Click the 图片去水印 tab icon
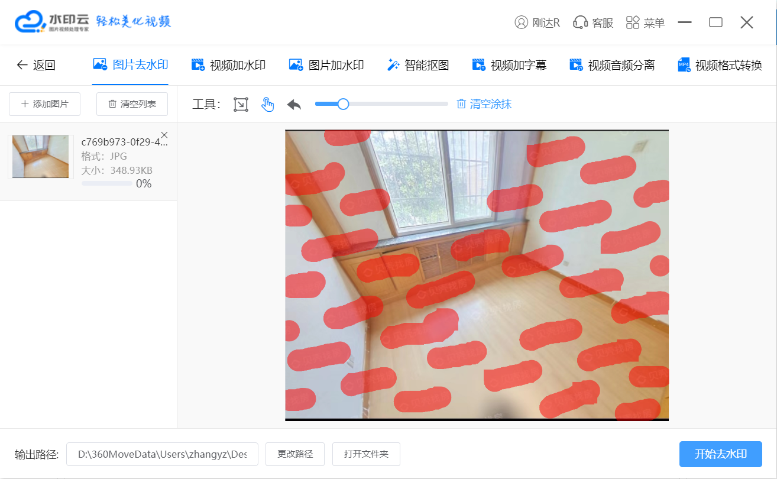Viewport: 777px width, 479px height. [x=100, y=64]
